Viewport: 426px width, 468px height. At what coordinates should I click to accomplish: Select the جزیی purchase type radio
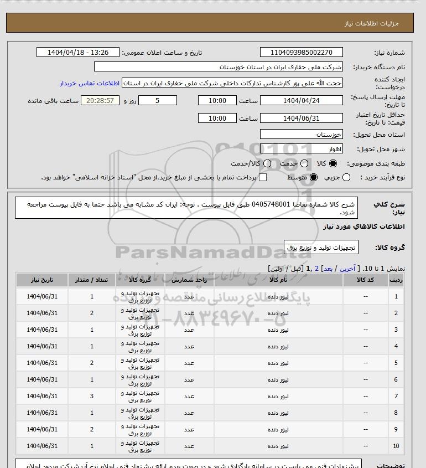[x=346, y=178]
